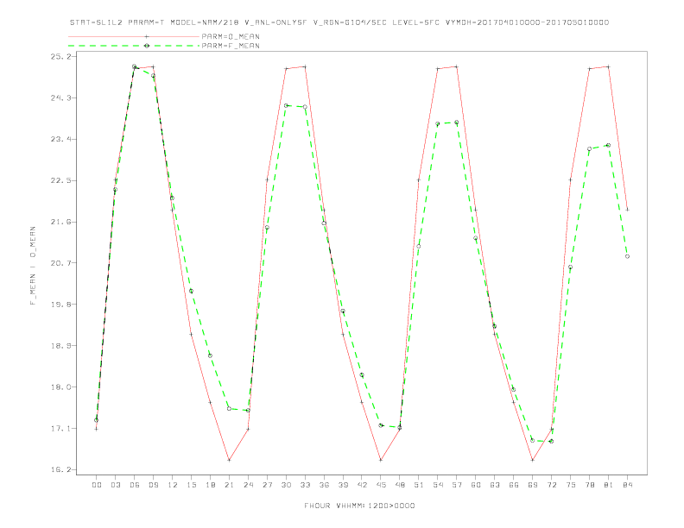684x528 pixels.
Task: Click the x-axis tick label 36
Action: pyautogui.click(x=324, y=485)
